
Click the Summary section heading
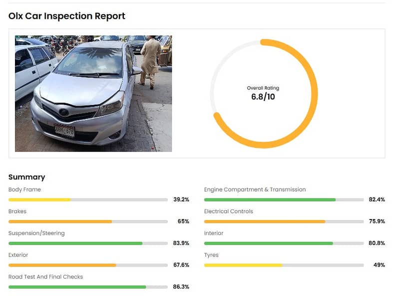26,177
